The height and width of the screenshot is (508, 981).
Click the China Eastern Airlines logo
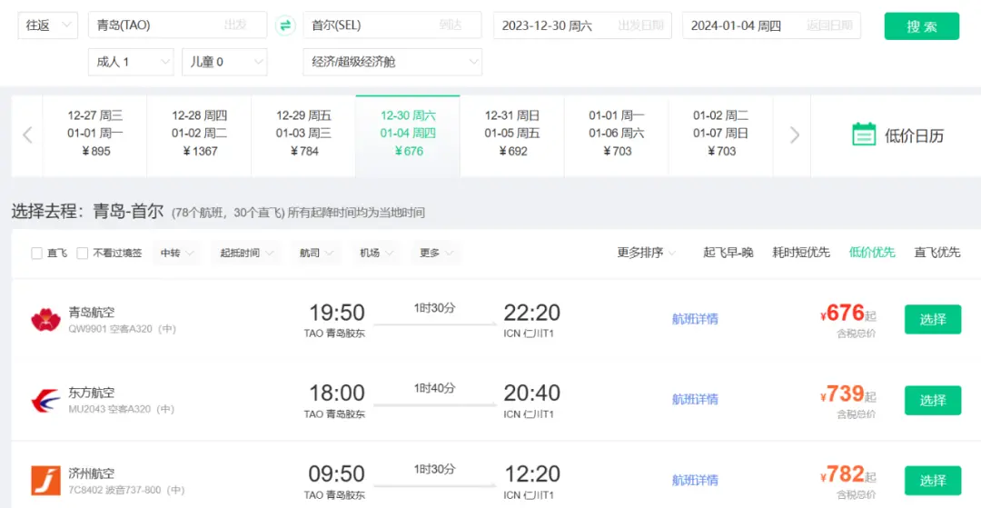click(45, 400)
